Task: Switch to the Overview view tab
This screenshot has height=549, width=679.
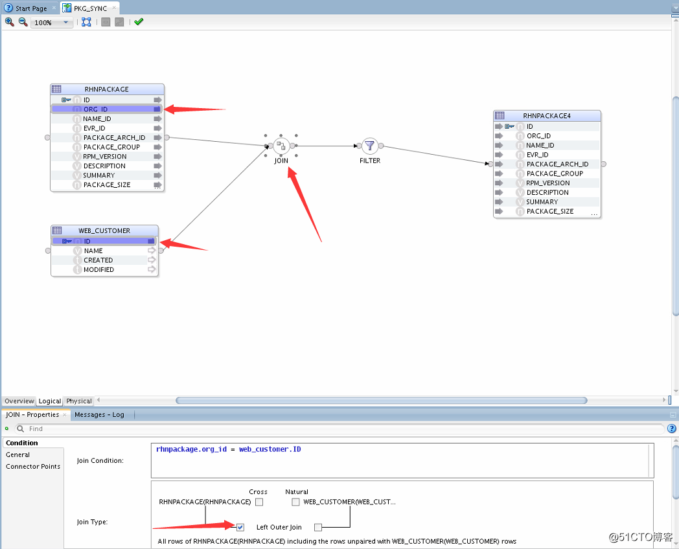Action: [x=19, y=401]
